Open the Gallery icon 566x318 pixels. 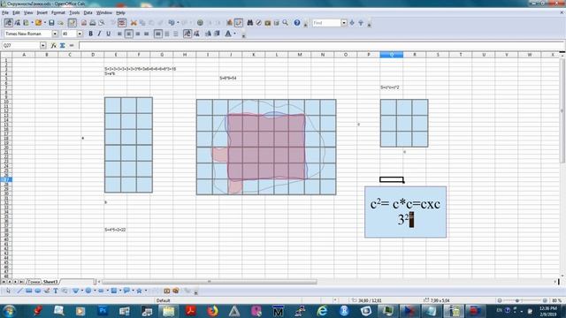[x=267, y=23]
